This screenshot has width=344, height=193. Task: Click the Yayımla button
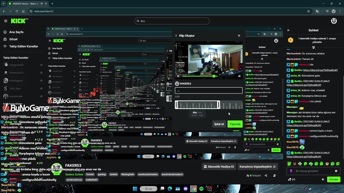(235, 124)
